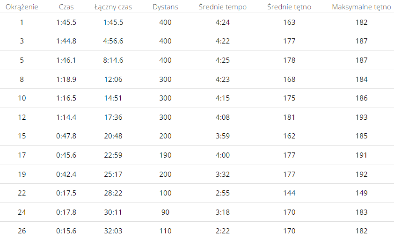Select lap 15 time 0:47.8
The width and height of the screenshot is (394, 239).
[66, 136]
